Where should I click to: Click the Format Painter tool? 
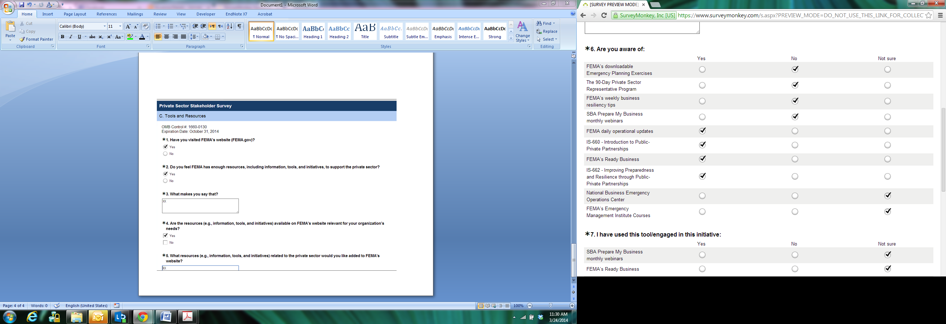point(36,39)
